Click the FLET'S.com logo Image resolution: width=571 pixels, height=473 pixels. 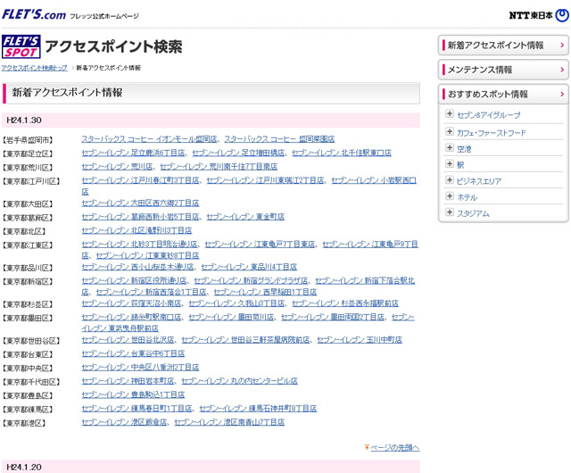coord(34,14)
